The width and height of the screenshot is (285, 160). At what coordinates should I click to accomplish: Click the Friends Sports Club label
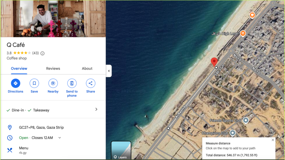pyautogui.click(x=225, y=121)
